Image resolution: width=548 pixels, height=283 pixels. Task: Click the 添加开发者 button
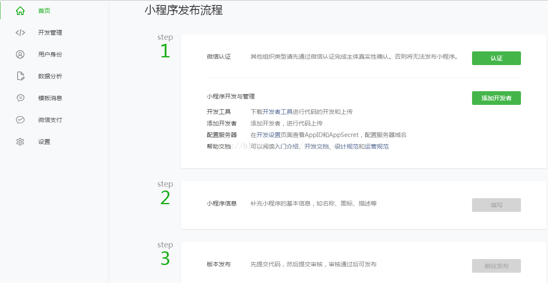[x=497, y=98]
